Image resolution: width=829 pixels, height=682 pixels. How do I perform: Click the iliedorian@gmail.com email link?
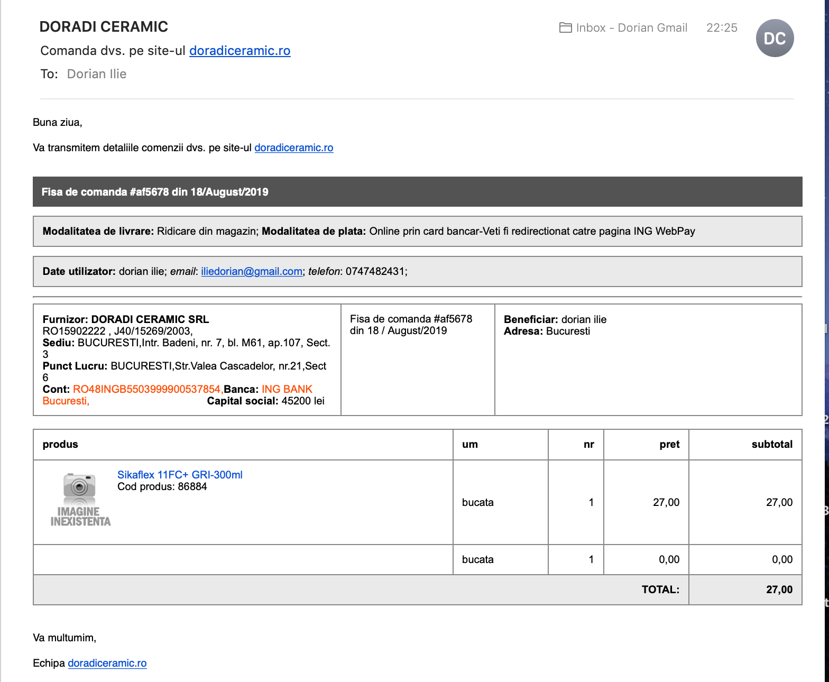[x=252, y=271]
